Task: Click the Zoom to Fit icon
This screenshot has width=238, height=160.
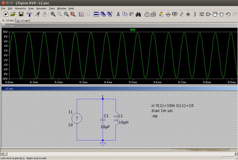Action: click(73, 14)
